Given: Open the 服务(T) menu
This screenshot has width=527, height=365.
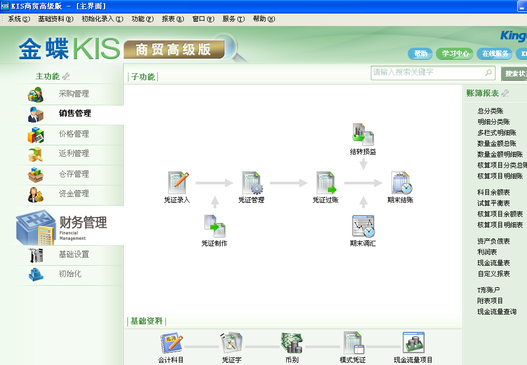Looking at the screenshot, I should click(x=233, y=19).
